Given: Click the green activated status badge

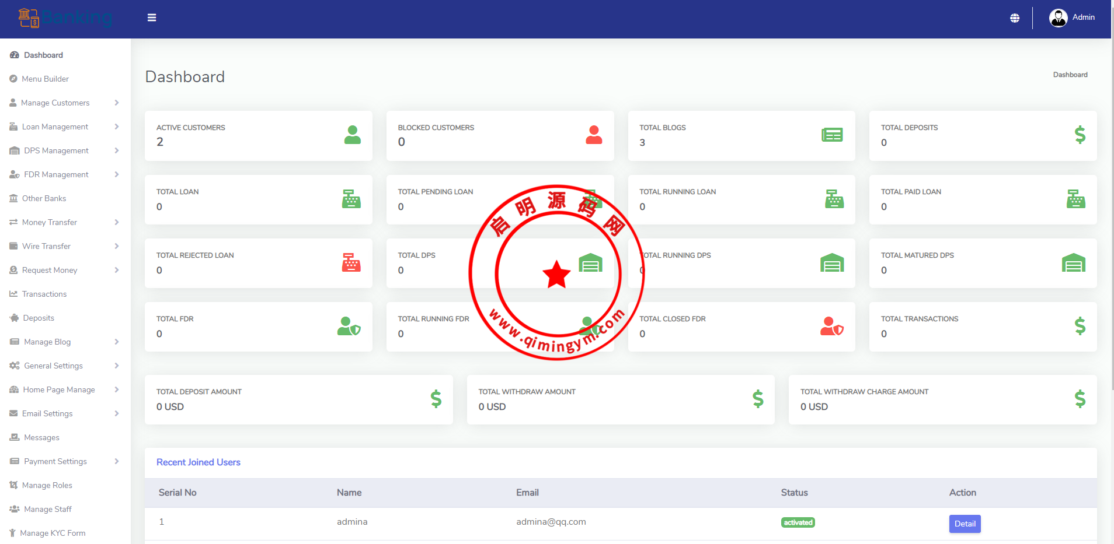Looking at the screenshot, I should click(798, 522).
